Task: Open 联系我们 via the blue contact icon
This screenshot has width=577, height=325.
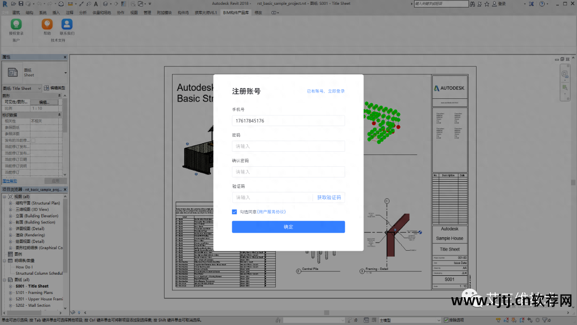Action: [x=67, y=25]
